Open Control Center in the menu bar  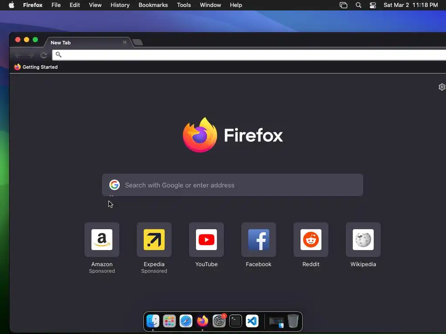[x=373, y=5]
